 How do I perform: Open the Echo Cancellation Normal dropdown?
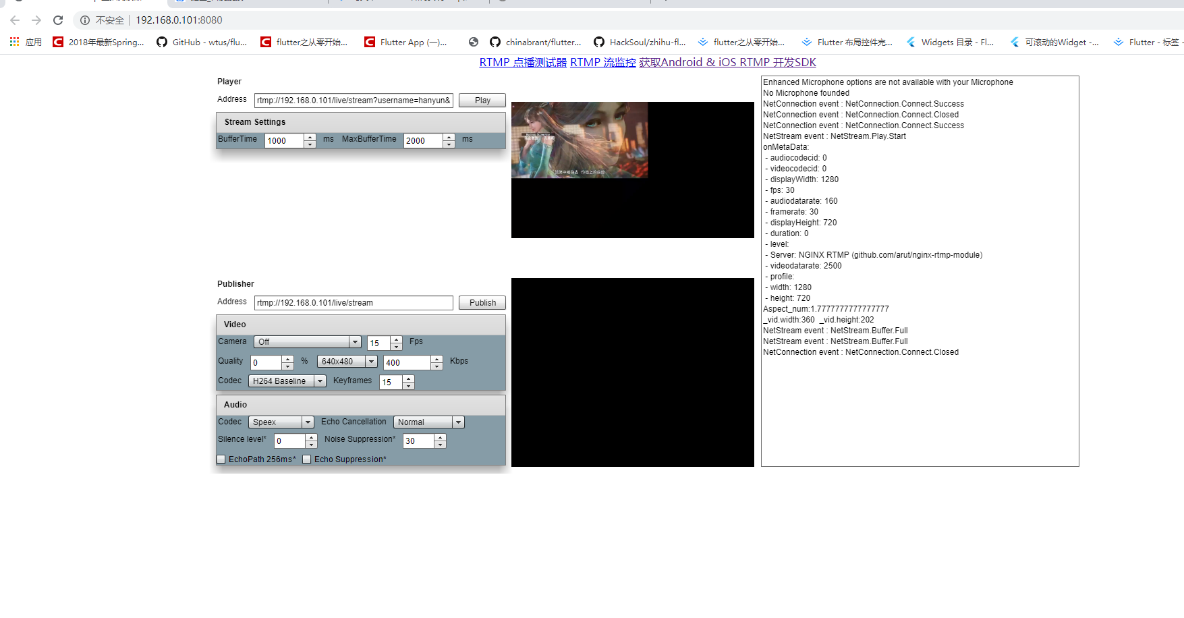[429, 422]
